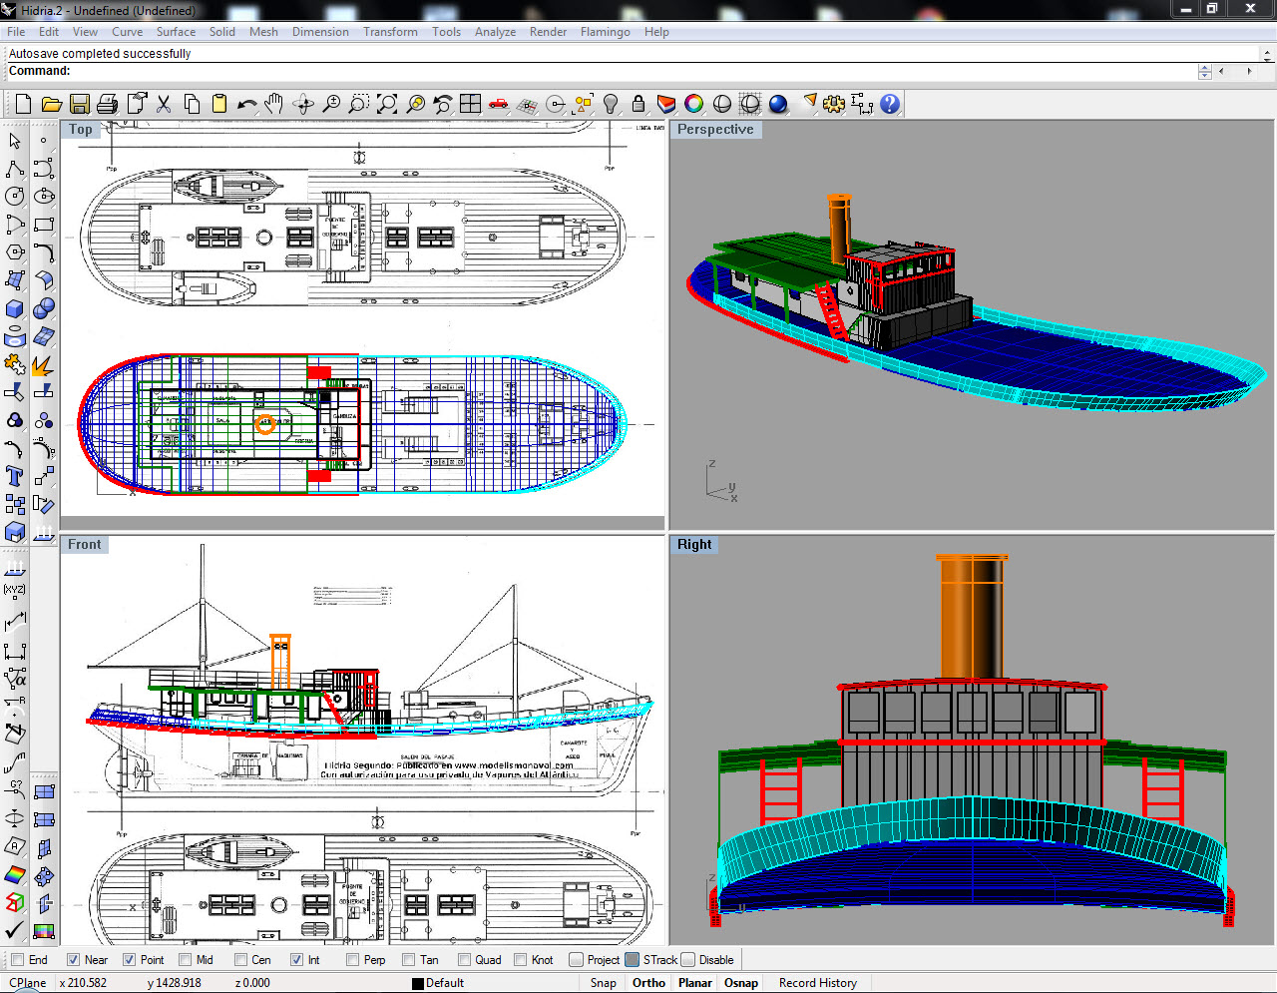Open Options with the gear icon
This screenshot has height=993, width=1277.
[x=834, y=104]
